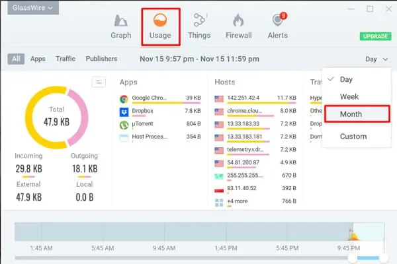Open the Graph view icon

point(121,20)
